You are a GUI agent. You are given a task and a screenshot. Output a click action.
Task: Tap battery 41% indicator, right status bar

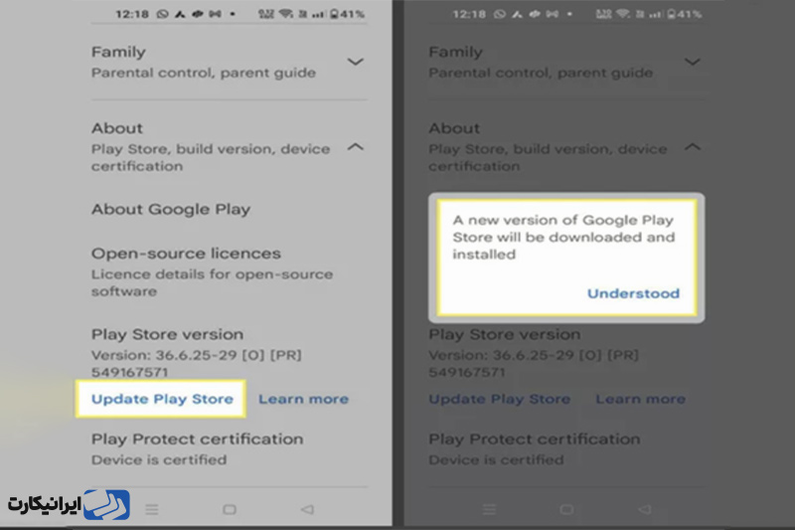click(x=685, y=14)
